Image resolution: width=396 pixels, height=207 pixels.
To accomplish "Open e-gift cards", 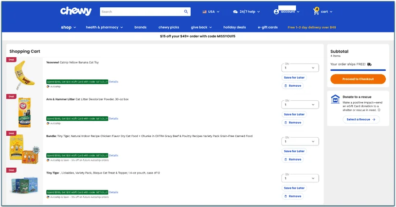I will point(268,27).
